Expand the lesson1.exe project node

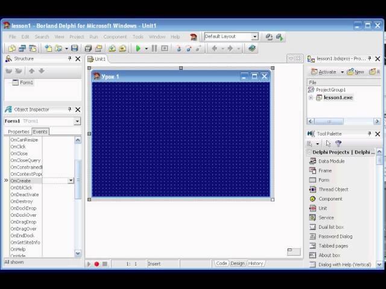[x=311, y=98]
